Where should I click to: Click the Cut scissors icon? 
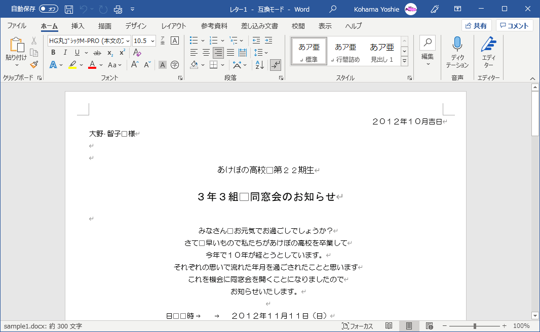(x=34, y=41)
